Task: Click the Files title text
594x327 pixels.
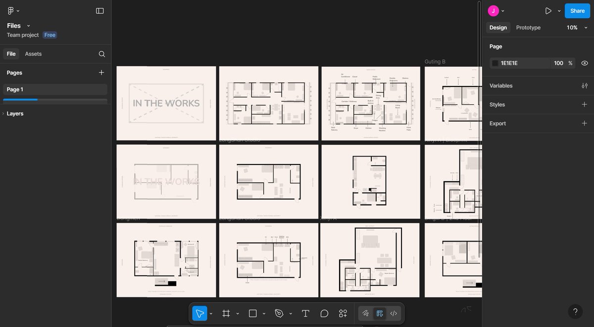Action: pos(14,26)
